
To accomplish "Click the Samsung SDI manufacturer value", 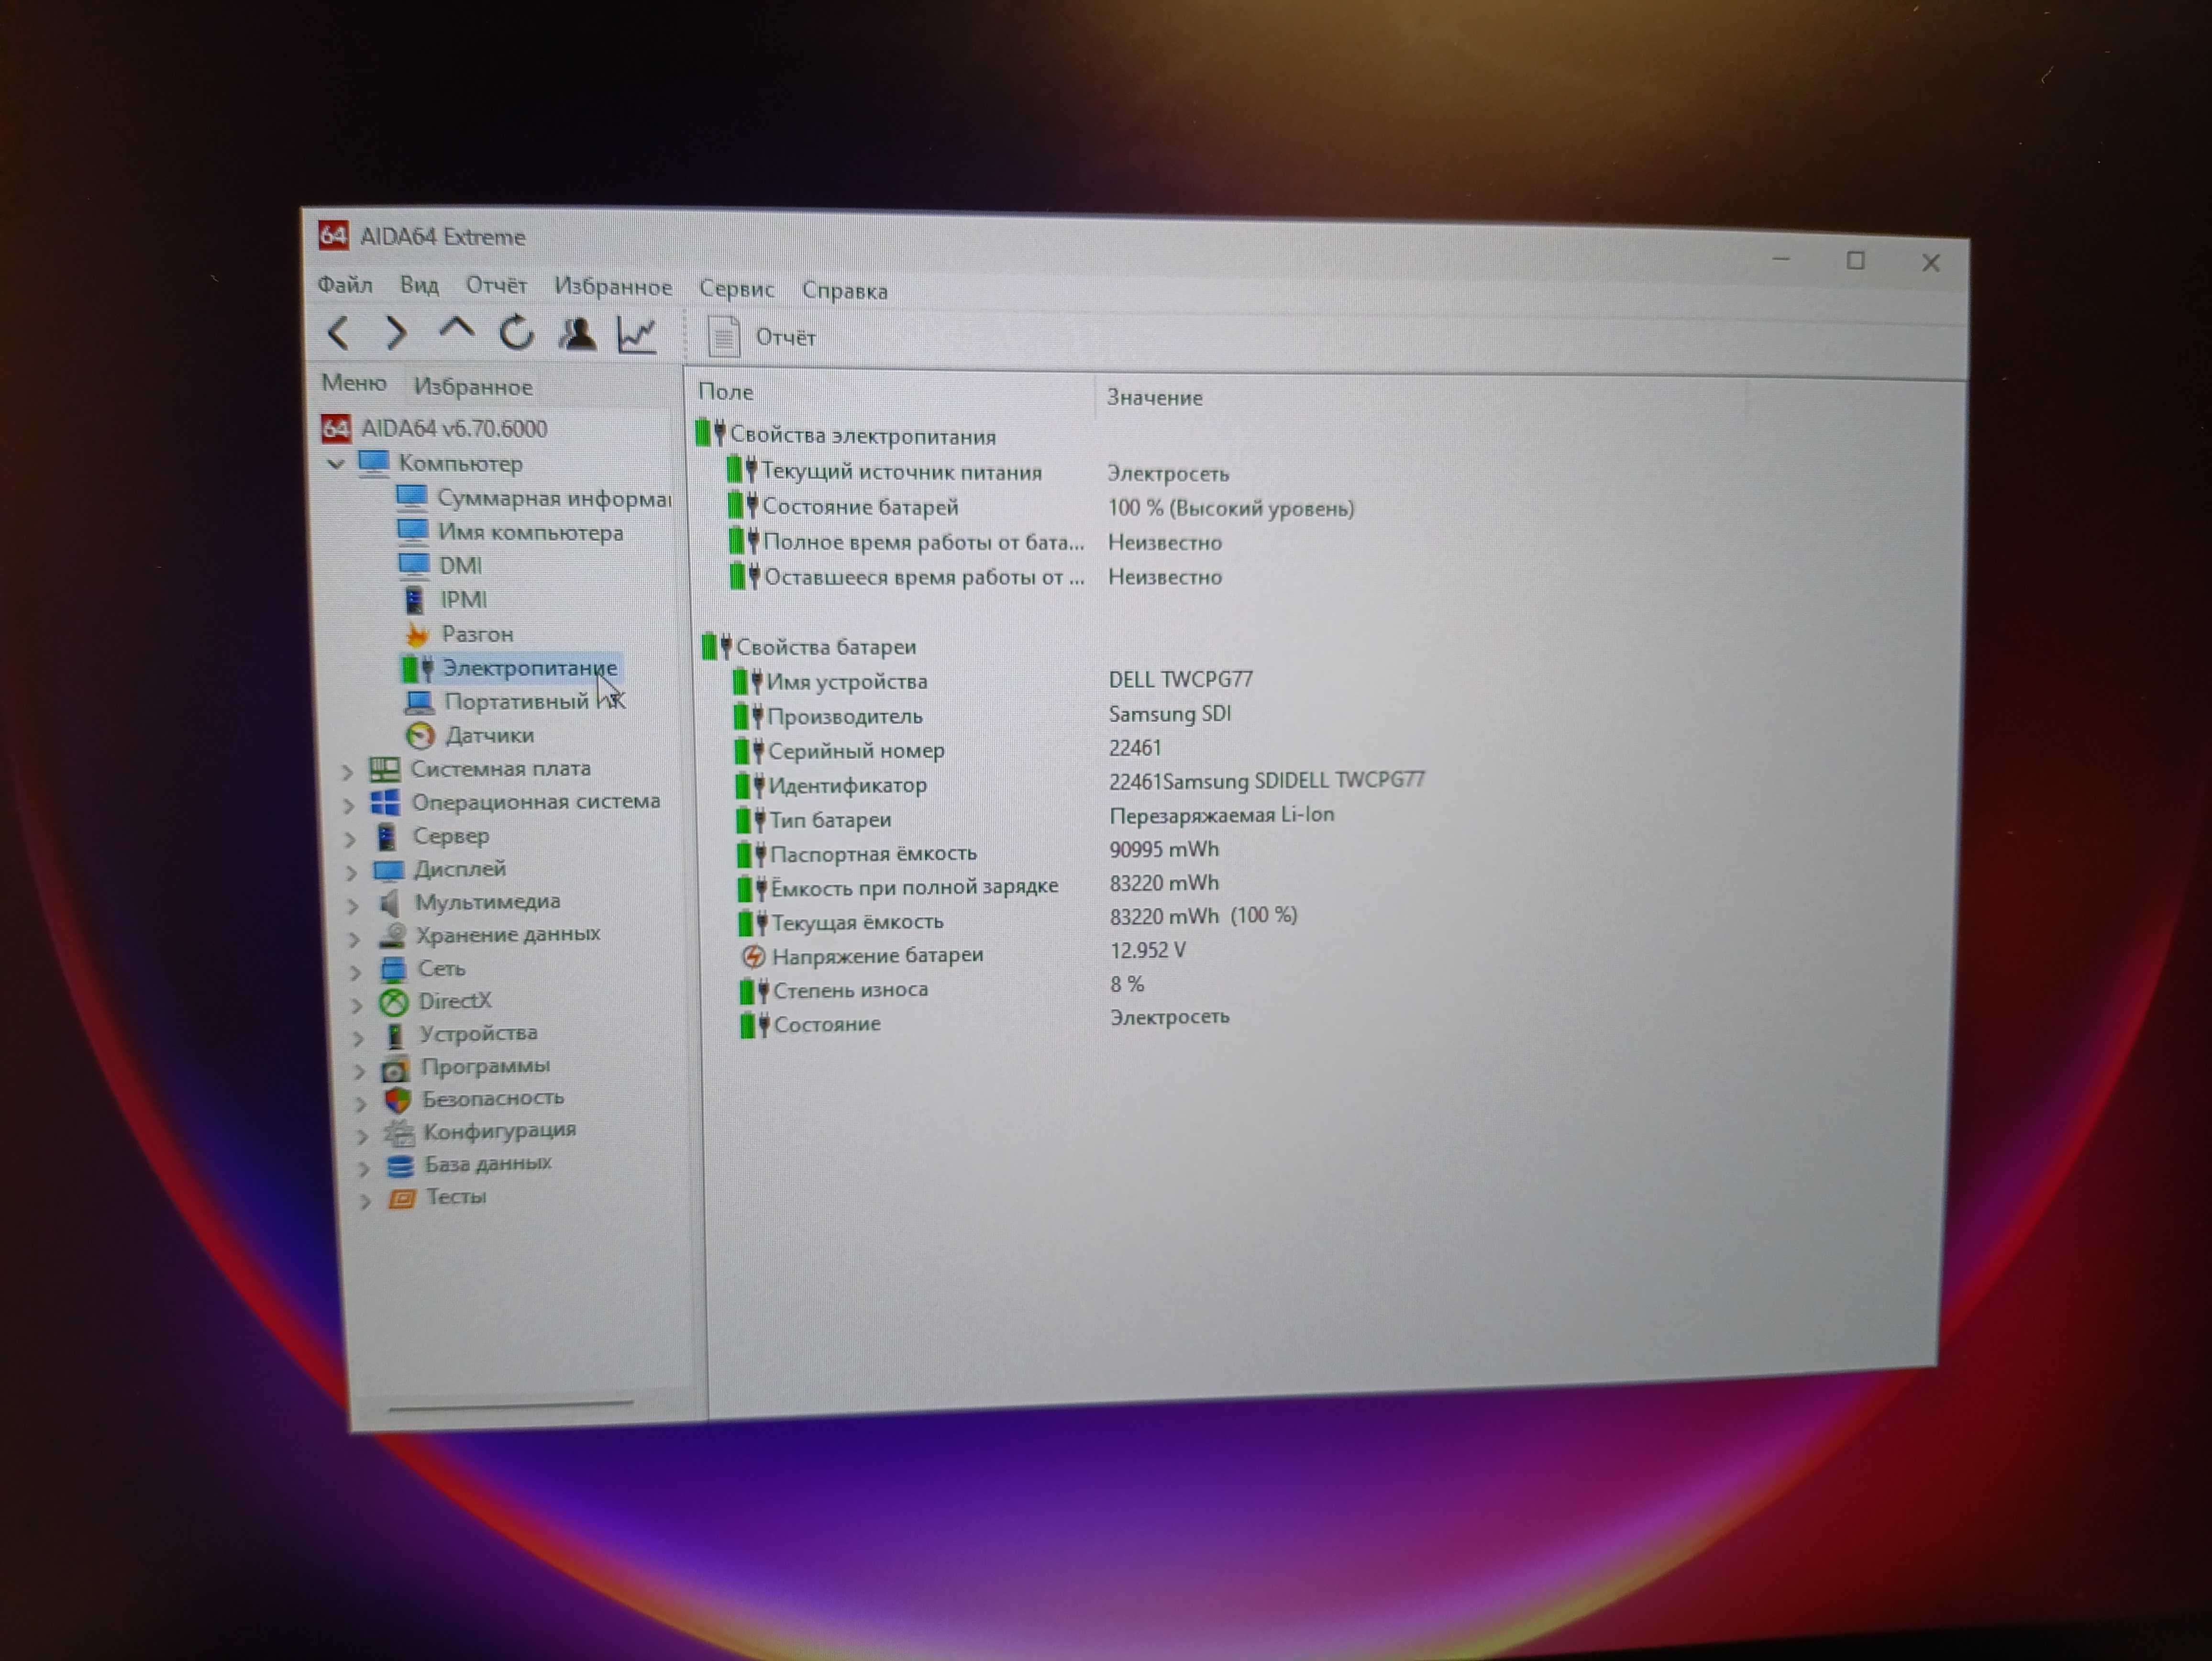I will pos(1170,714).
